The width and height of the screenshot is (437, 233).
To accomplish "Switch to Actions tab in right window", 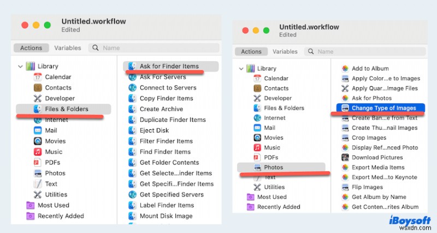I will click(x=251, y=51).
